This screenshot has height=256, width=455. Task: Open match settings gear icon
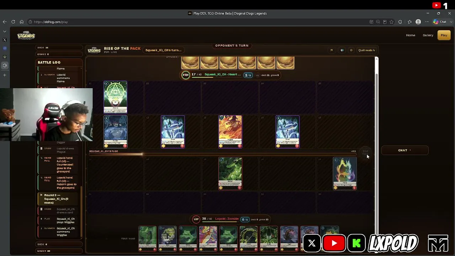pyautogui.click(x=351, y=50)
